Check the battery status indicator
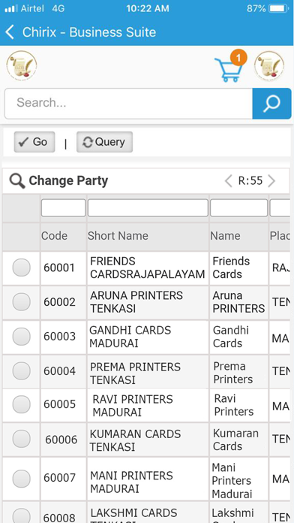294x523 pixels. click(x=279, y=8)
